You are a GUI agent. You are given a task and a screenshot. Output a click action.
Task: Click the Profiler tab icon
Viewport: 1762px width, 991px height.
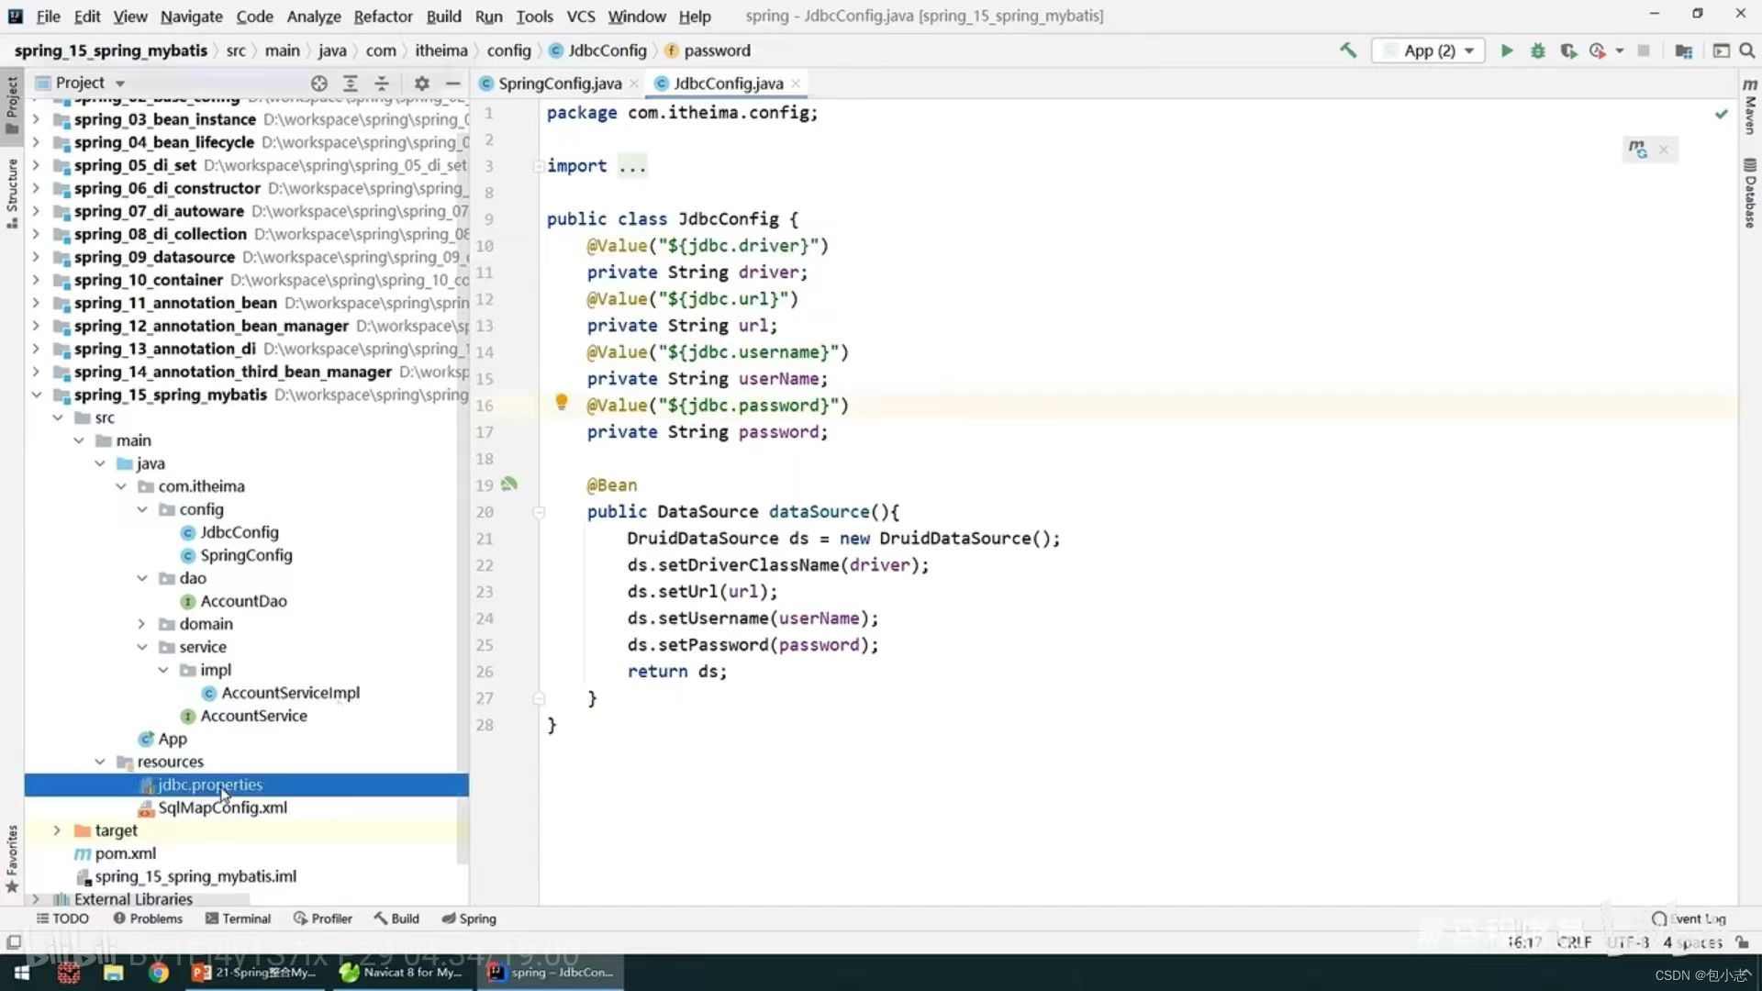pyautogui.click(x=299, y=919)
